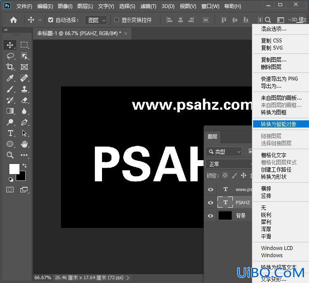309x283 pixels.
Task: Open the Move tool preset picker arrow
Action: tap(40, 20)
